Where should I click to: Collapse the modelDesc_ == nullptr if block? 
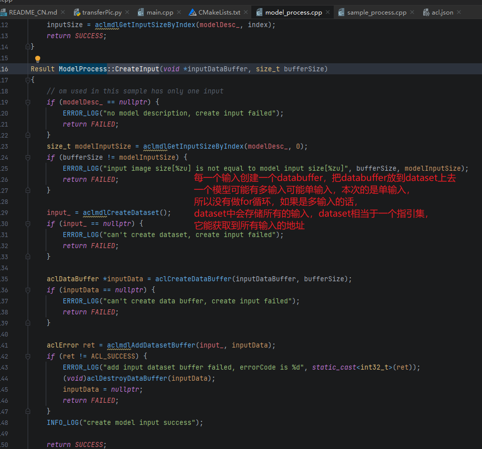(28, 102)
